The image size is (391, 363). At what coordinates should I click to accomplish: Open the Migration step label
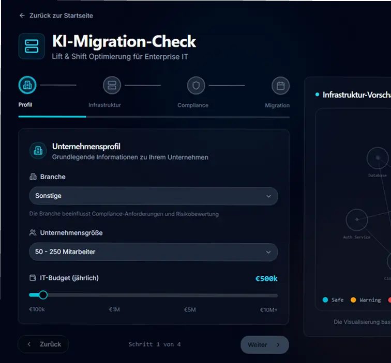[x=277, y=105]
